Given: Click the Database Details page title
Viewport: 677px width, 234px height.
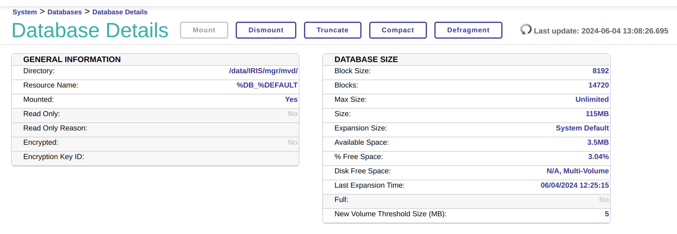Looking at the screenshot, I should point(90,30).
